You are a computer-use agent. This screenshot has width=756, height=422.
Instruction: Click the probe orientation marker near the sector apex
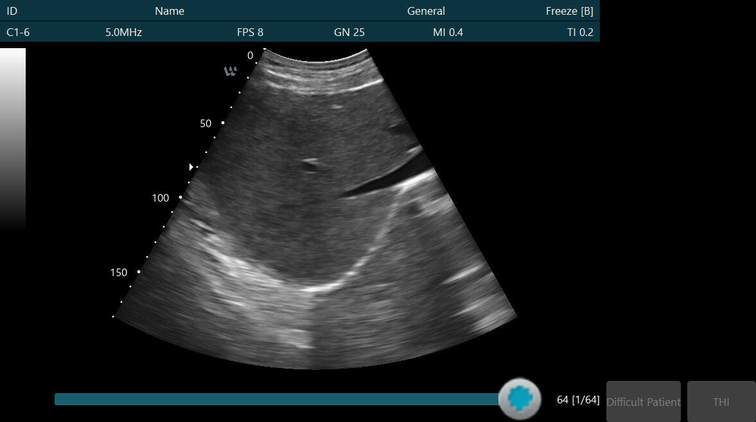pos(231,71)
